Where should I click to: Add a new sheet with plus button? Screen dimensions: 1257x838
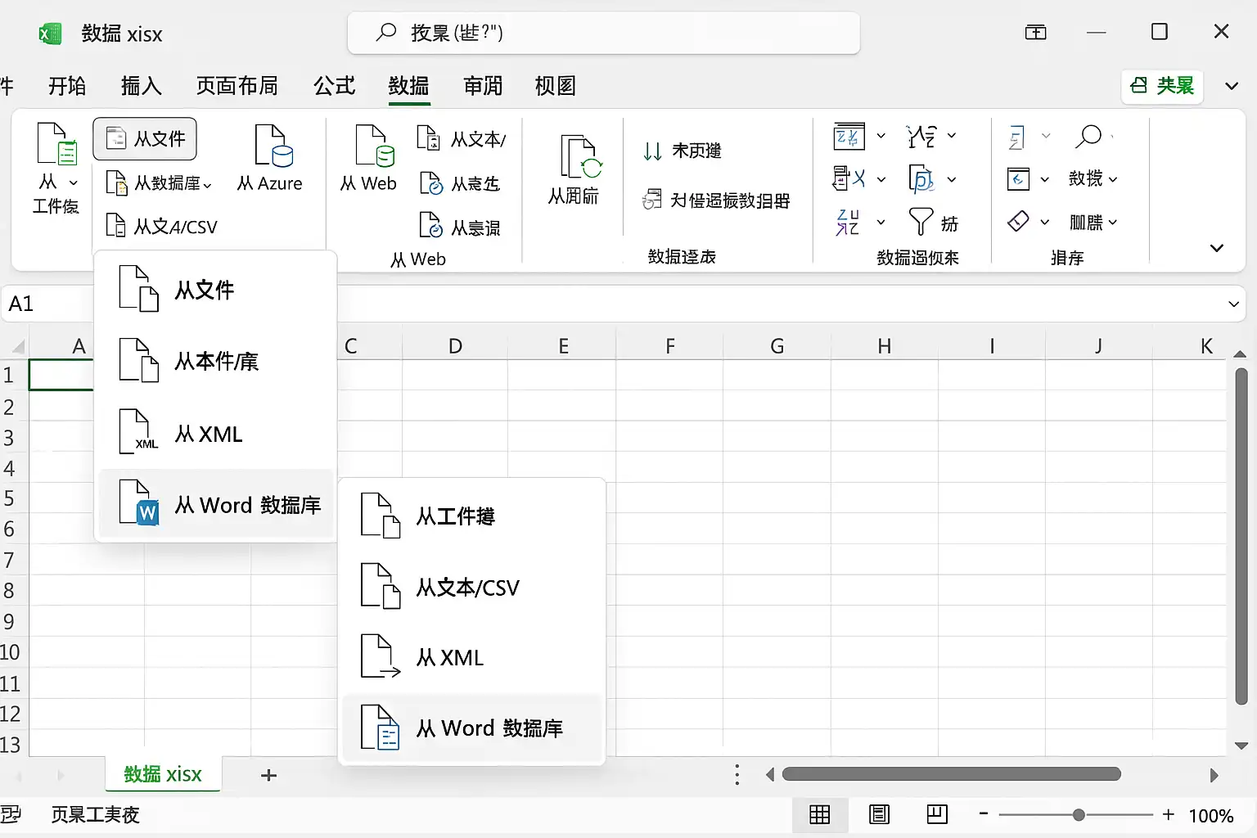point(268,775)
